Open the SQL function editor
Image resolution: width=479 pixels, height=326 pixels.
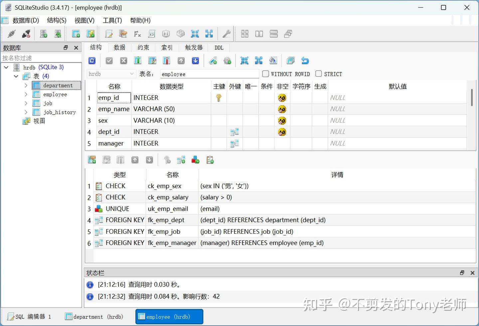click(x=137, y=34)
